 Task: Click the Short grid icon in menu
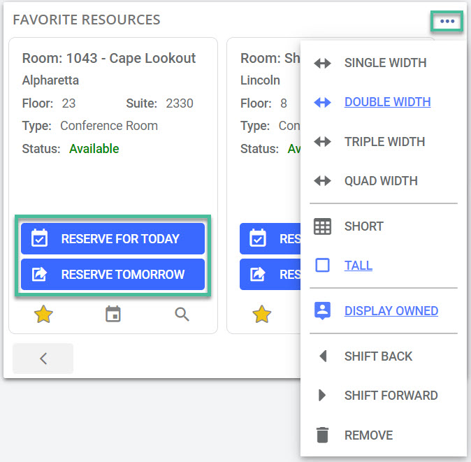point(322,226)
